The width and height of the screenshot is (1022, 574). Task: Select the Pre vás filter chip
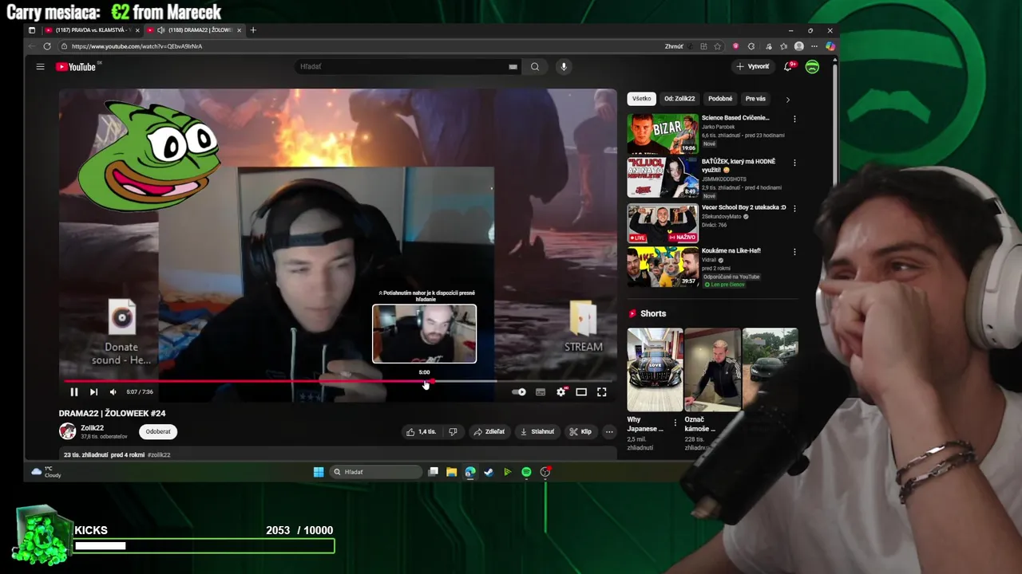click(755, 99)
